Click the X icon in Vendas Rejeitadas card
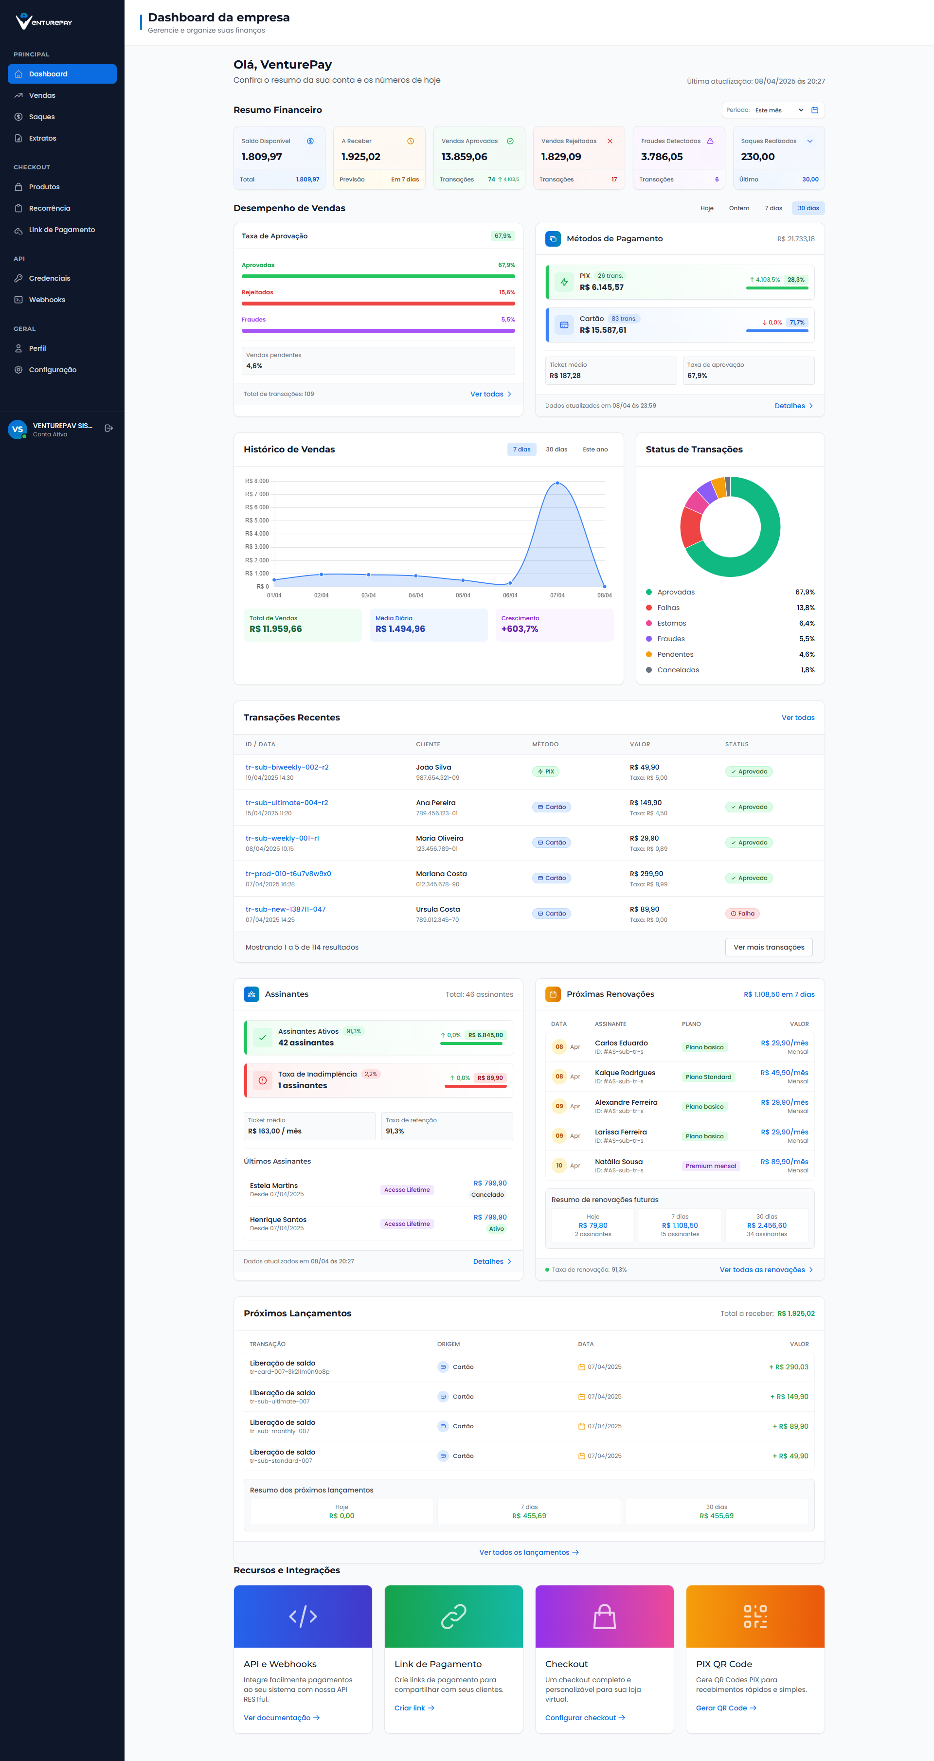The height and width of the screenshot is (1761, 934). (x=610, y=142)
